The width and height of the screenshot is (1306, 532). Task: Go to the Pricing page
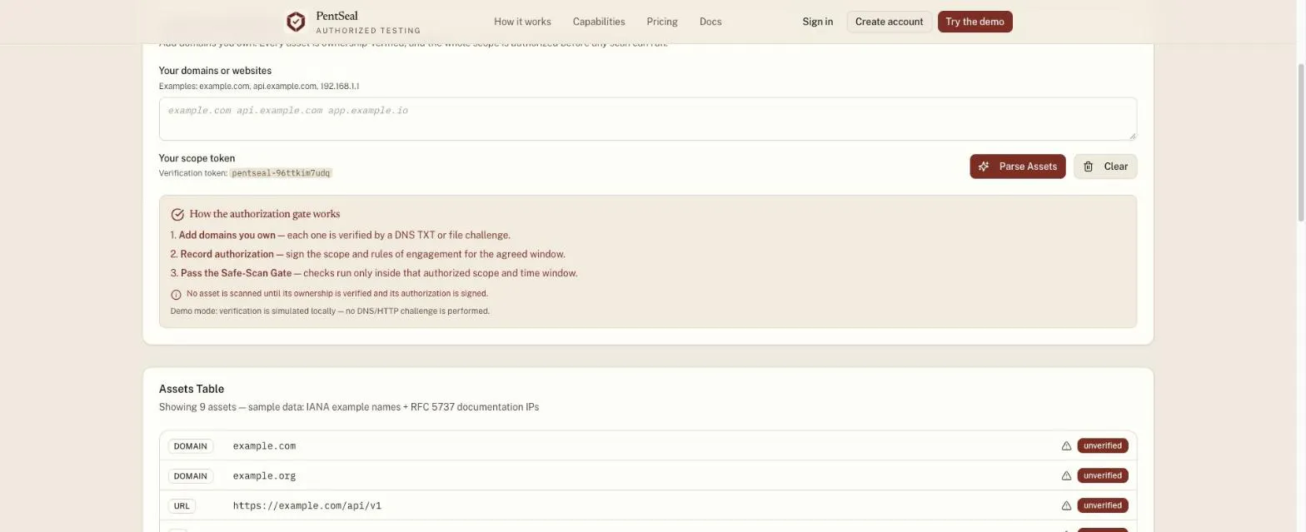tap(662, 22)
